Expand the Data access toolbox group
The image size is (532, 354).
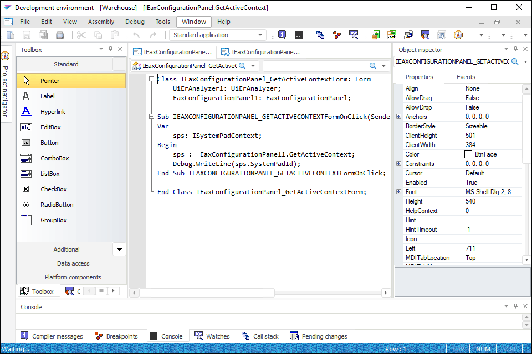pyautogui.click(x=73, y=263)
